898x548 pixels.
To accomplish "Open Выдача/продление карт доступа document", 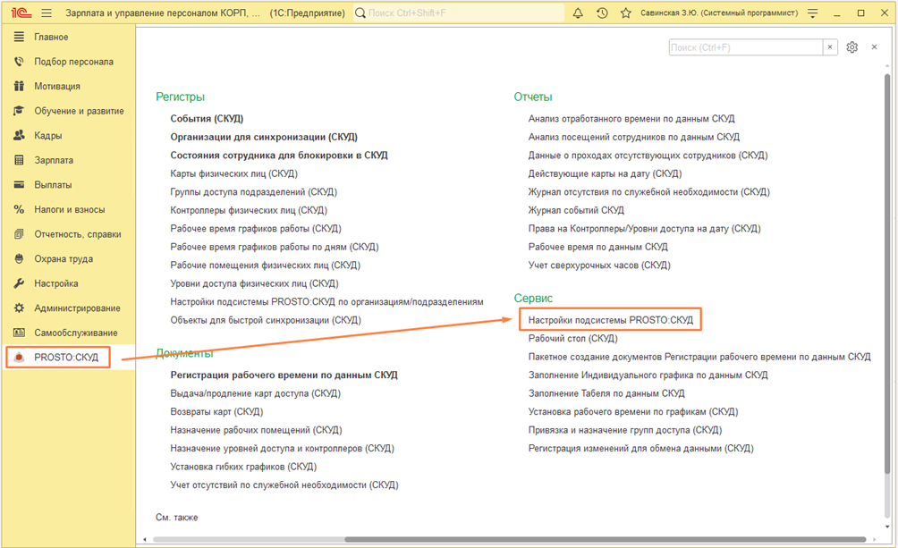I will tap(255, 393).
